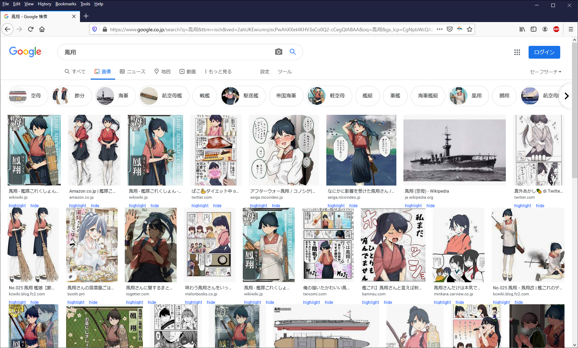Bookmark this page with star icon
The image size is (578, 348).
pos(470,29)
